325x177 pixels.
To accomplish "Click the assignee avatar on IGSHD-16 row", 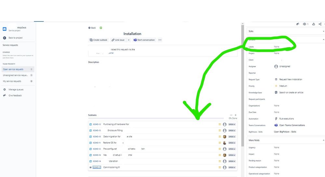I will coord(224,155).
